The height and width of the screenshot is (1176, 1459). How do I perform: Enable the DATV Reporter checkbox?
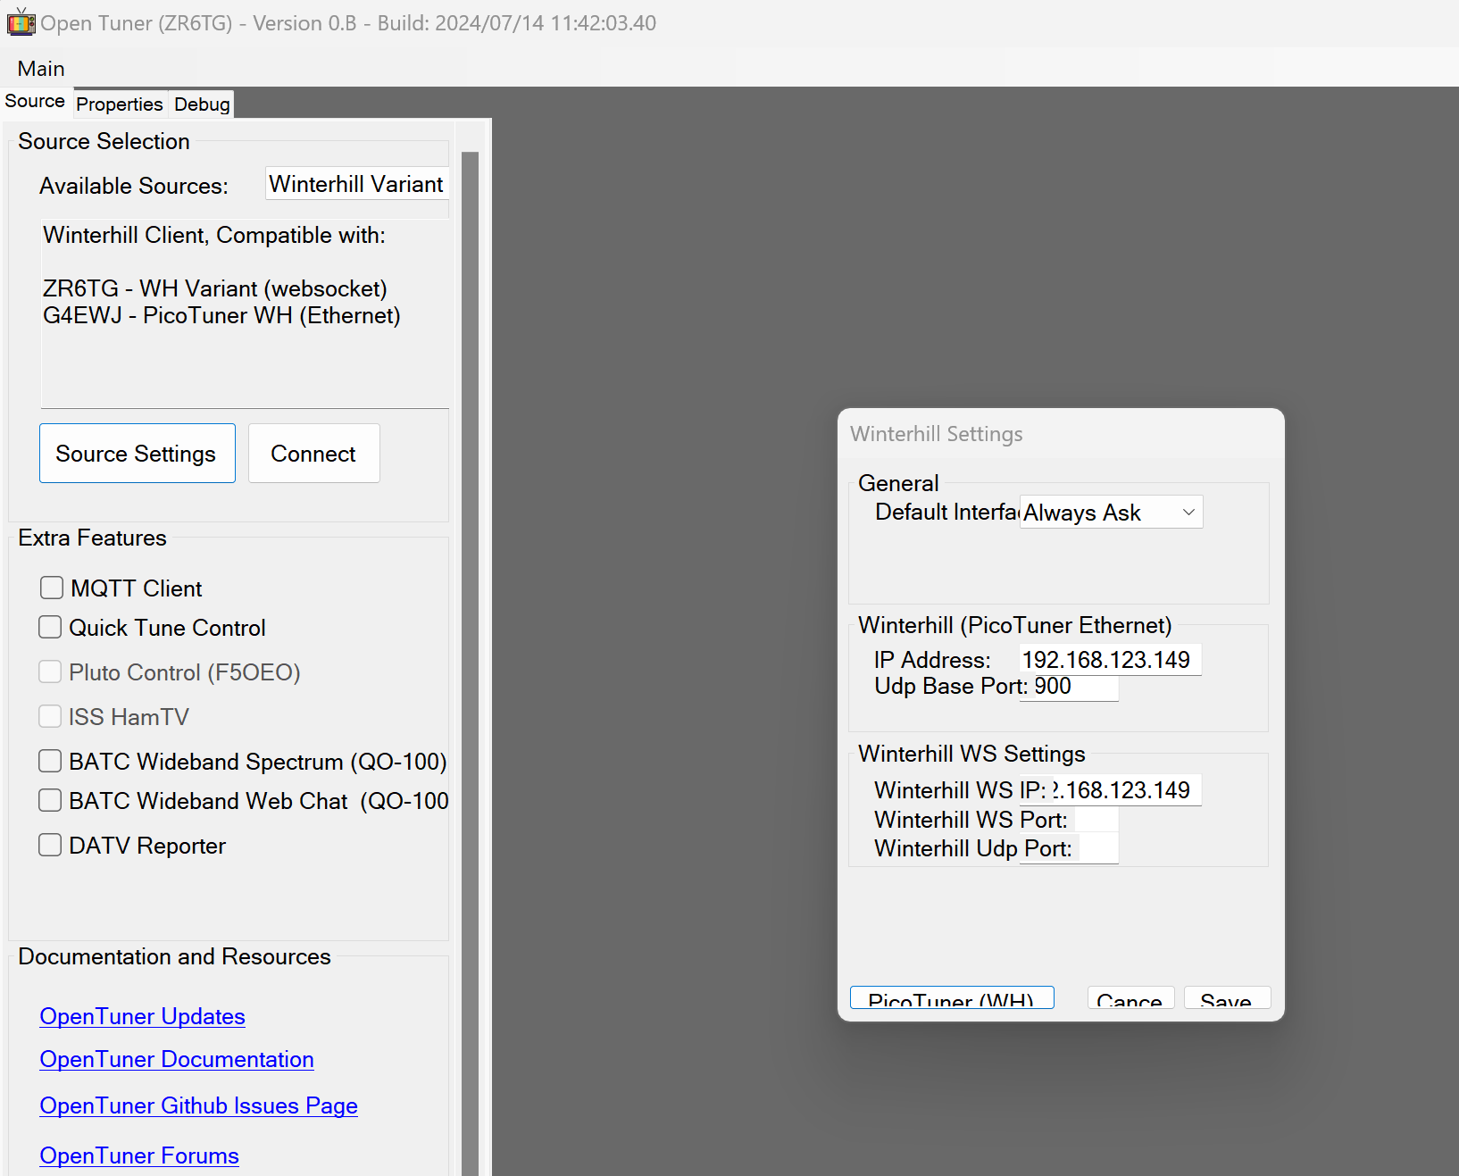pyautogui.click(x=50, y=845)
